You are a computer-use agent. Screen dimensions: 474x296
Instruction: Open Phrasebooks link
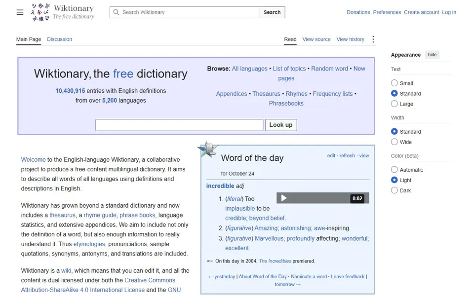pyautogui.click(x=286, y=103)
